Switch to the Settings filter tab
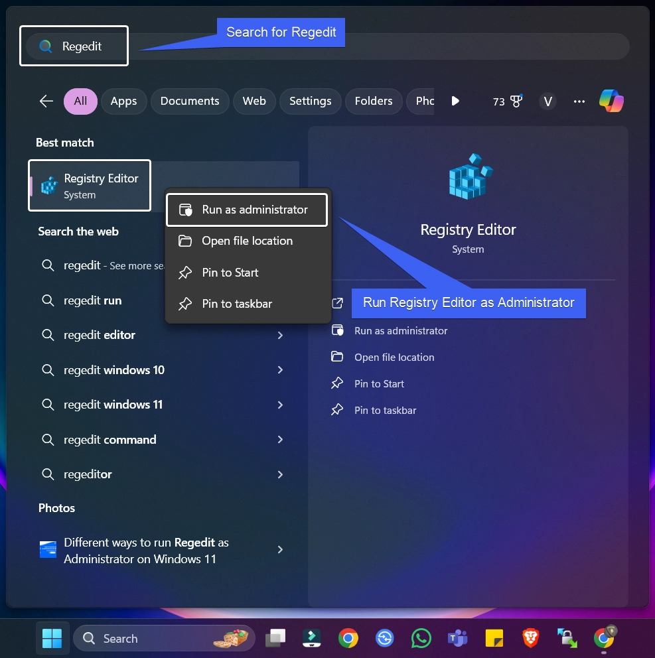 click(x=311, y=101)
